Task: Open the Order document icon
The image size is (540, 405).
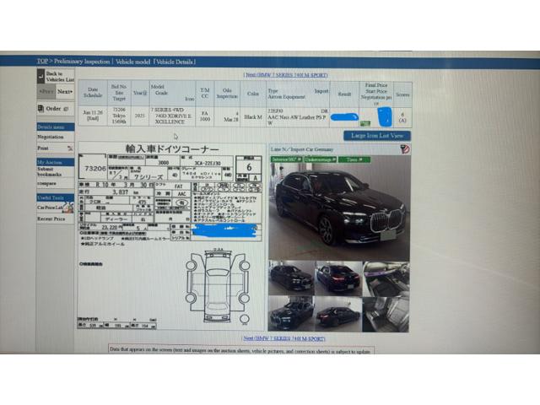Action: [40, 109]
